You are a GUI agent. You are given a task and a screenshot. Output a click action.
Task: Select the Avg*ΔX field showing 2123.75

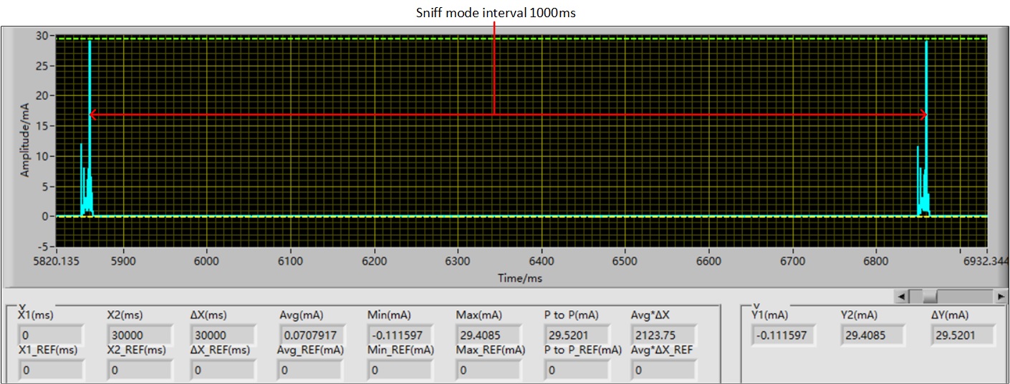663,335
